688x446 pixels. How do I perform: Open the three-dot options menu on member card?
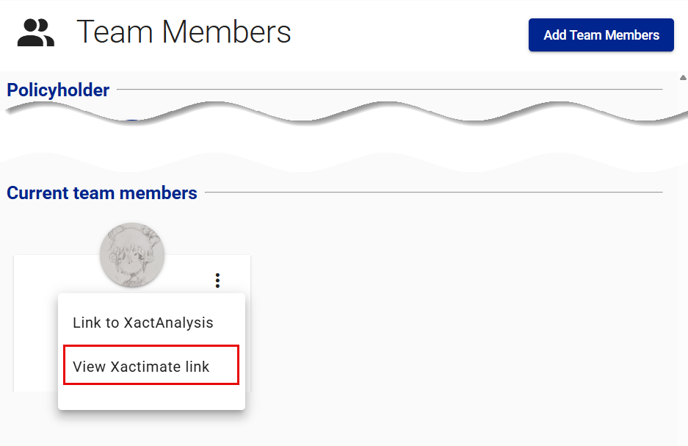217,280
